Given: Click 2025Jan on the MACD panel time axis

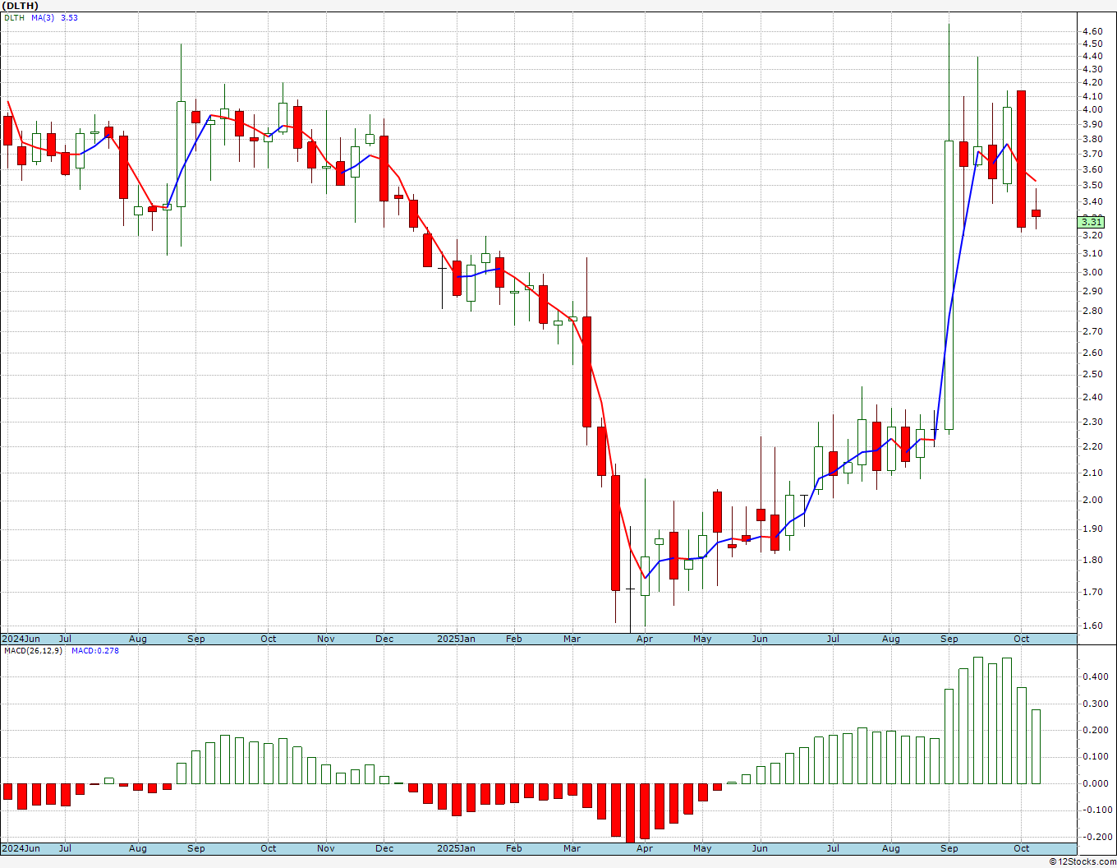Looking at the screenshot, I should coord(456,848).
